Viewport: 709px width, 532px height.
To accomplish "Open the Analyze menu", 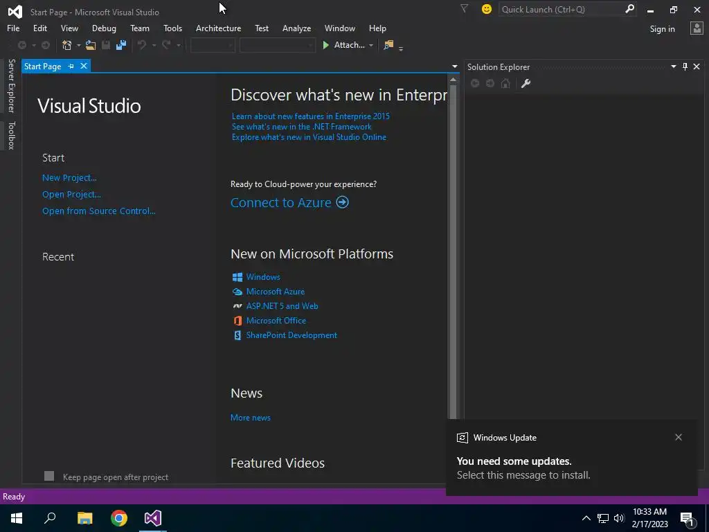I will [x=296, y=28].
